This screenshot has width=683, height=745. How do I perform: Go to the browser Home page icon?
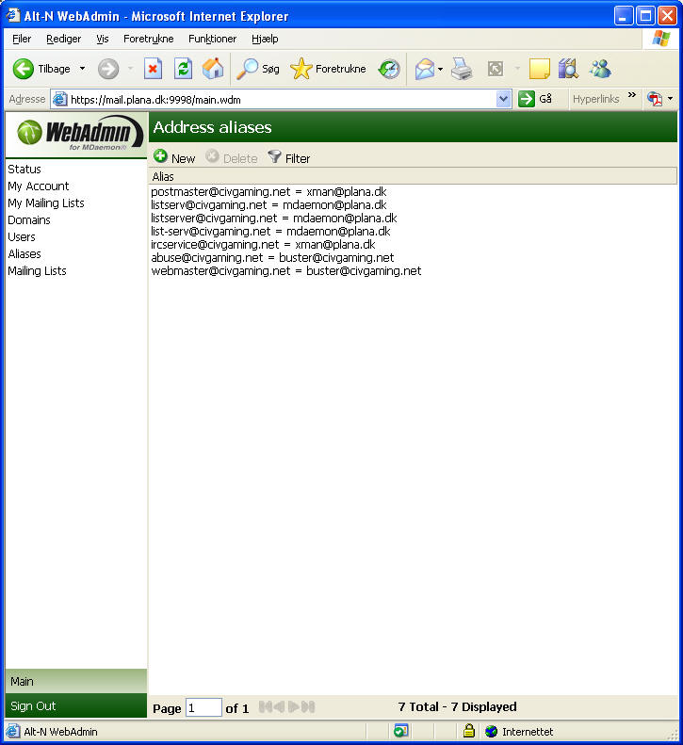pyautogui.click(x=213, y=69)
